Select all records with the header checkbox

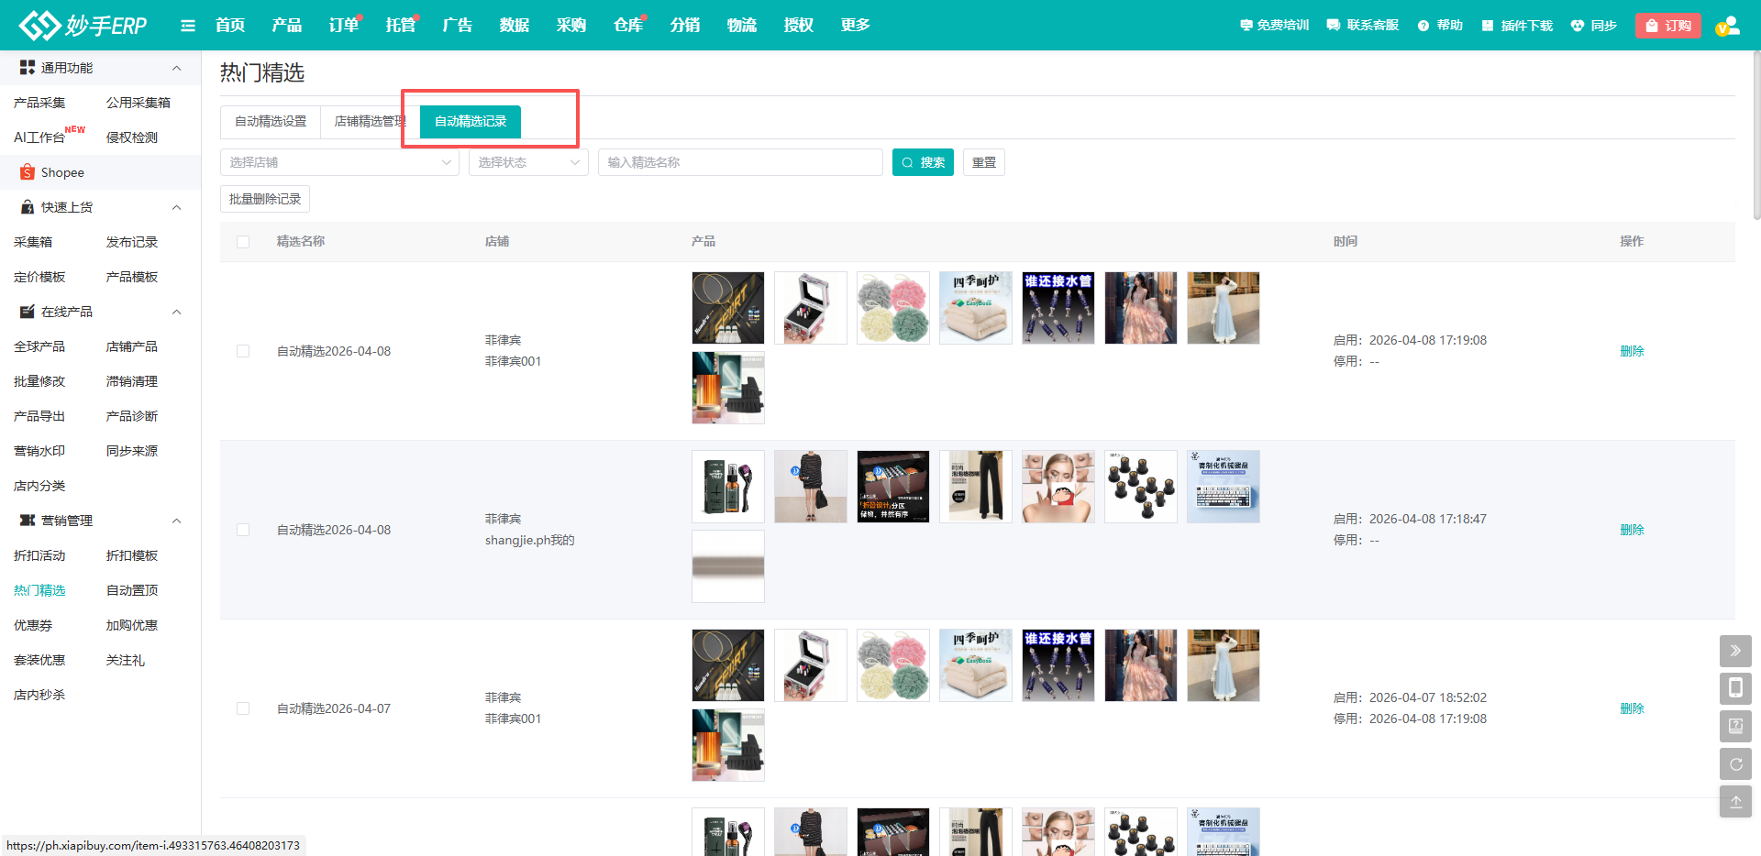point(243,242)
